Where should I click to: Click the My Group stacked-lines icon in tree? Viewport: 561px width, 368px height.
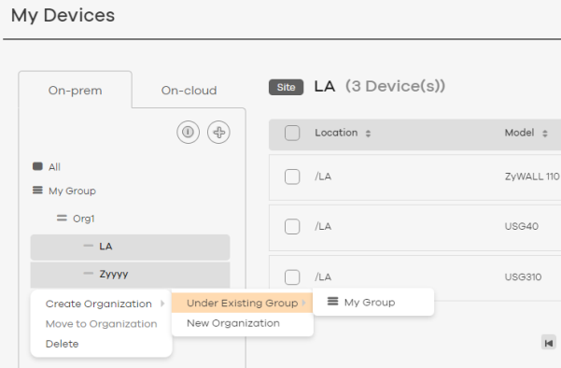point(37,191)
